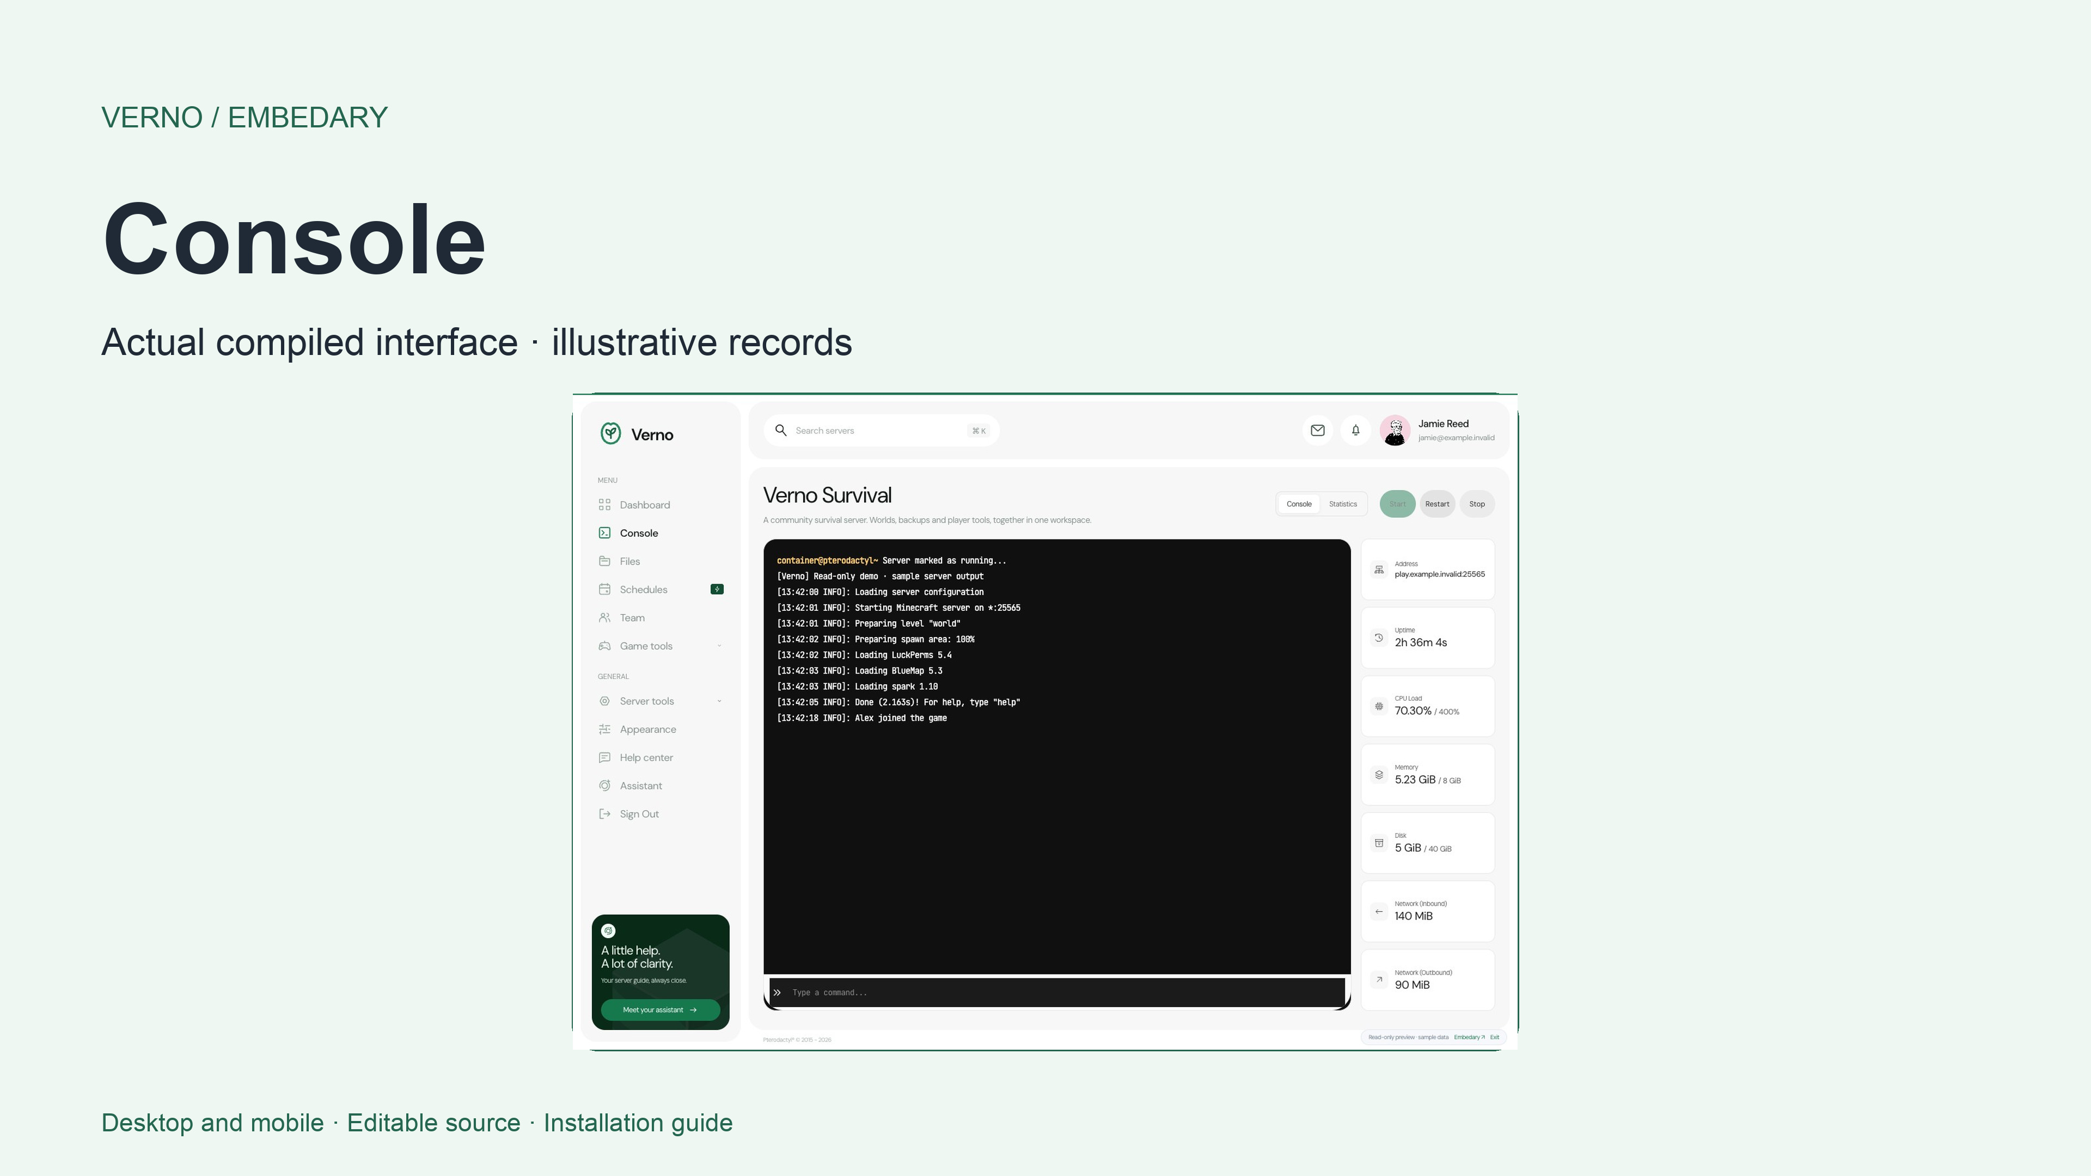This screenshot has width=2091, height=1176.
Task: Click the Verno leaf logo icon
Action: click(x=610, y=433)
